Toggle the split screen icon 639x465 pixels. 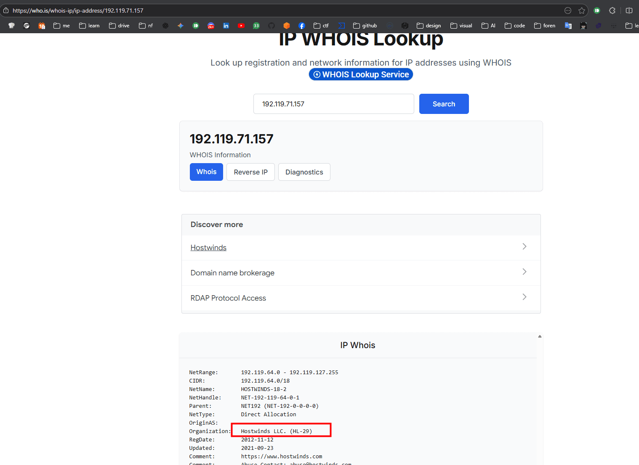point(629,11)
